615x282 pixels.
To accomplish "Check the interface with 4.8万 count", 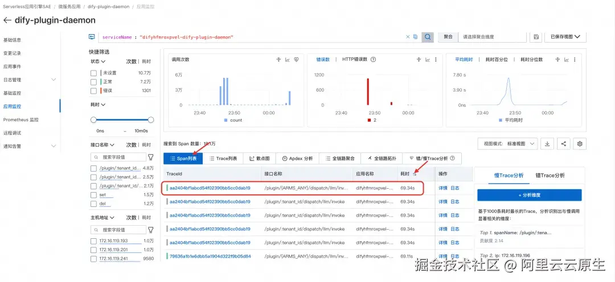I will tap(93, 168).
